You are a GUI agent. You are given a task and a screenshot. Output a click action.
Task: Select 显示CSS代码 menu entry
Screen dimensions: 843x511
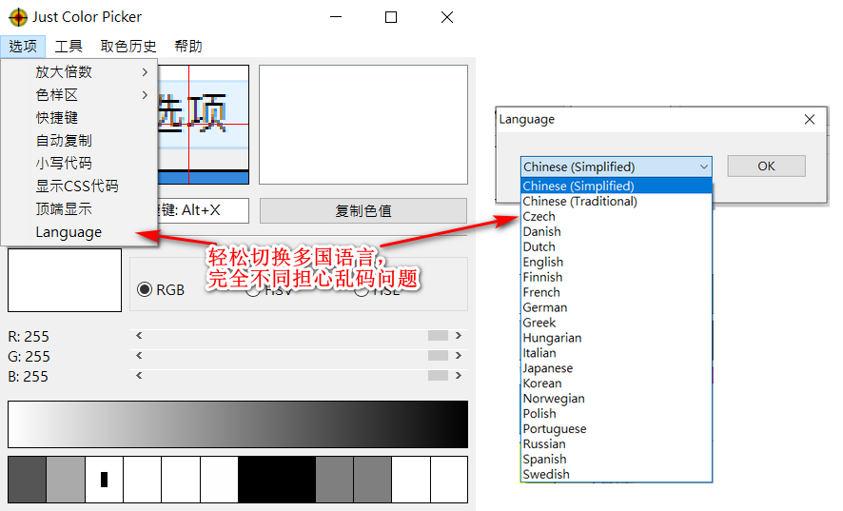[x=80, y=187]
